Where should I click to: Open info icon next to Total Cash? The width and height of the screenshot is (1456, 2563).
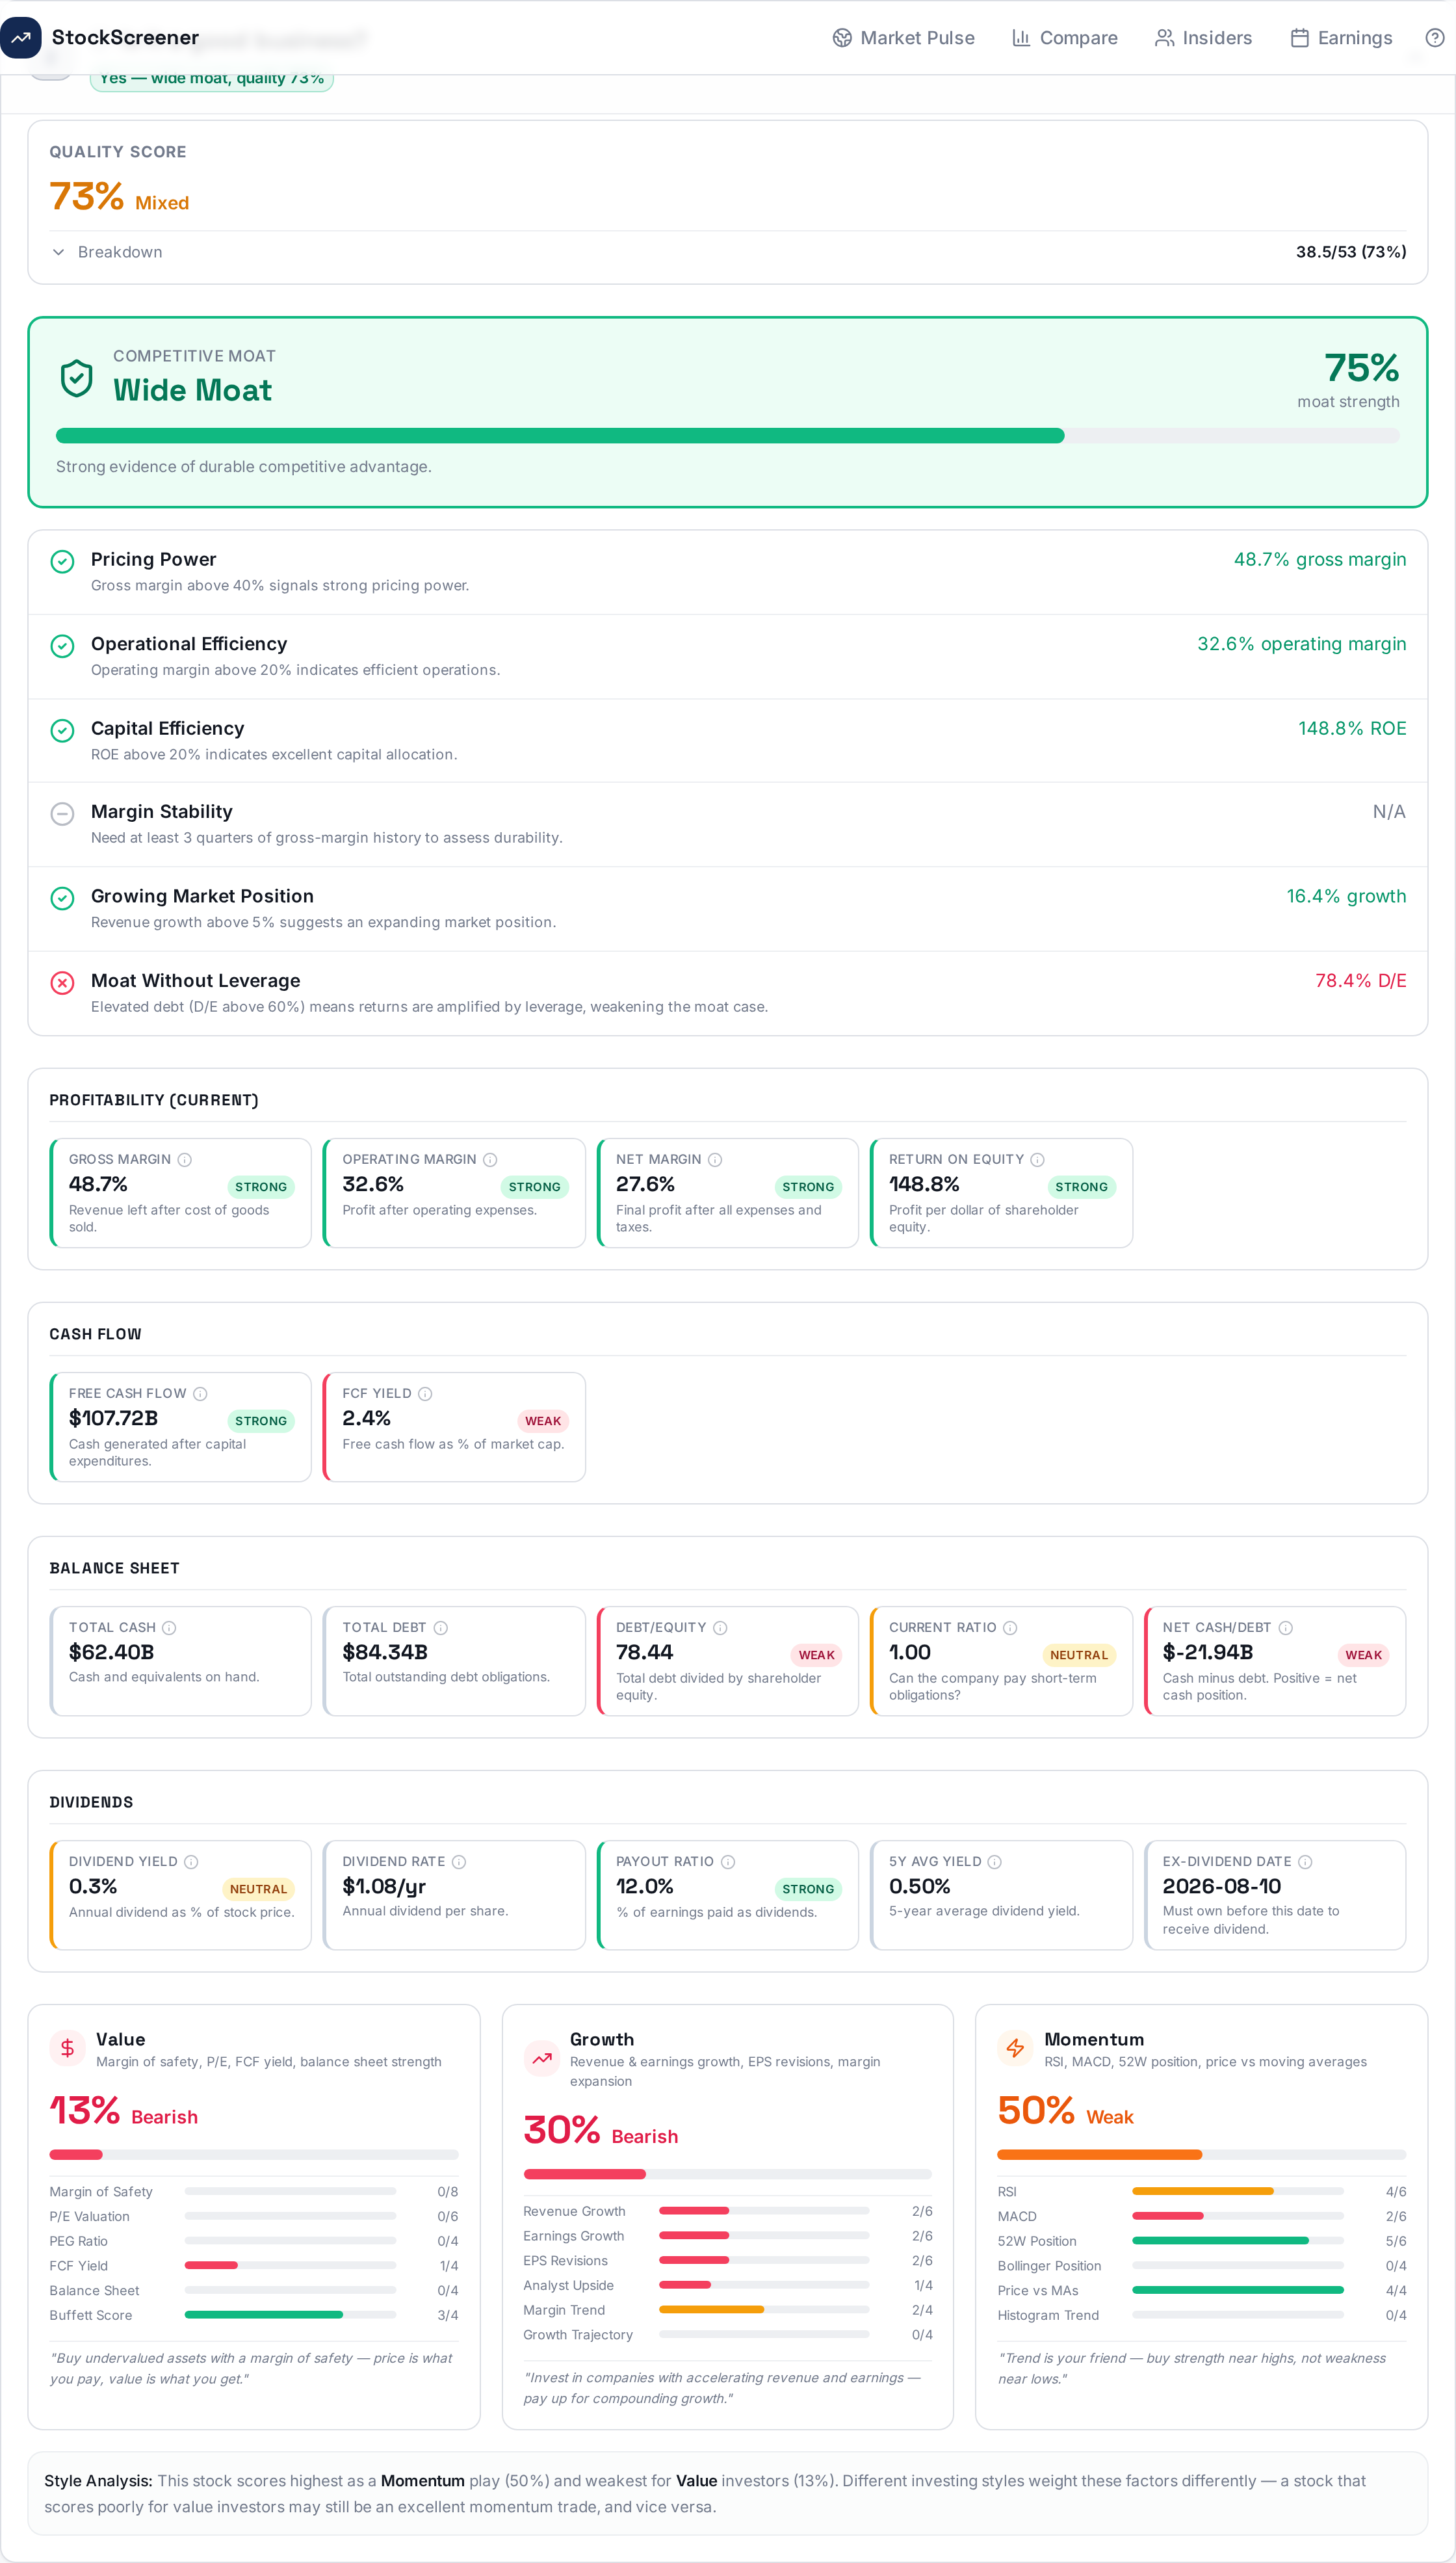pyautogui.click(x=169, y=1628)
